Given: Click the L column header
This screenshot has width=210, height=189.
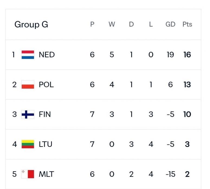Looking at the screenshot, I should click(151, 25).
